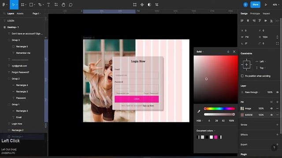Switch to the Design tab
Viewport: 282px width, 158px height.
click(244, 14)
